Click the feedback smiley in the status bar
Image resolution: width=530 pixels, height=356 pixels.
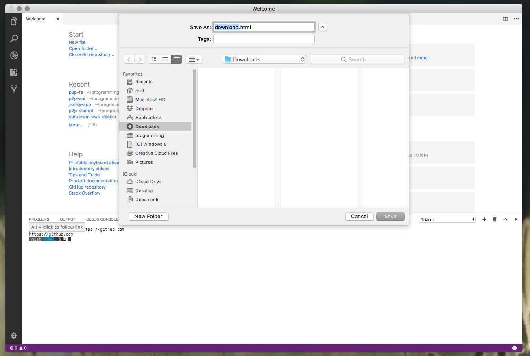[514, 348]
